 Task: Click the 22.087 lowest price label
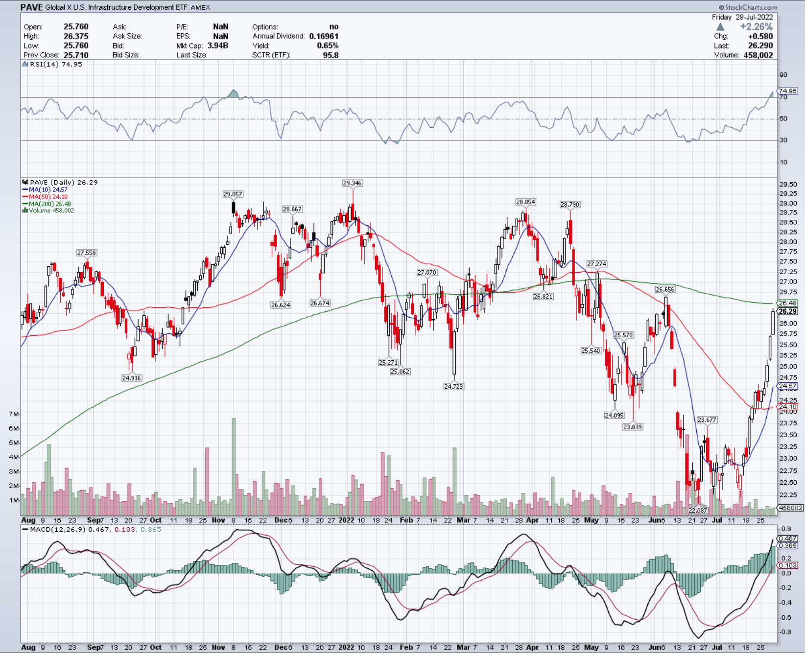click(698, 510)
